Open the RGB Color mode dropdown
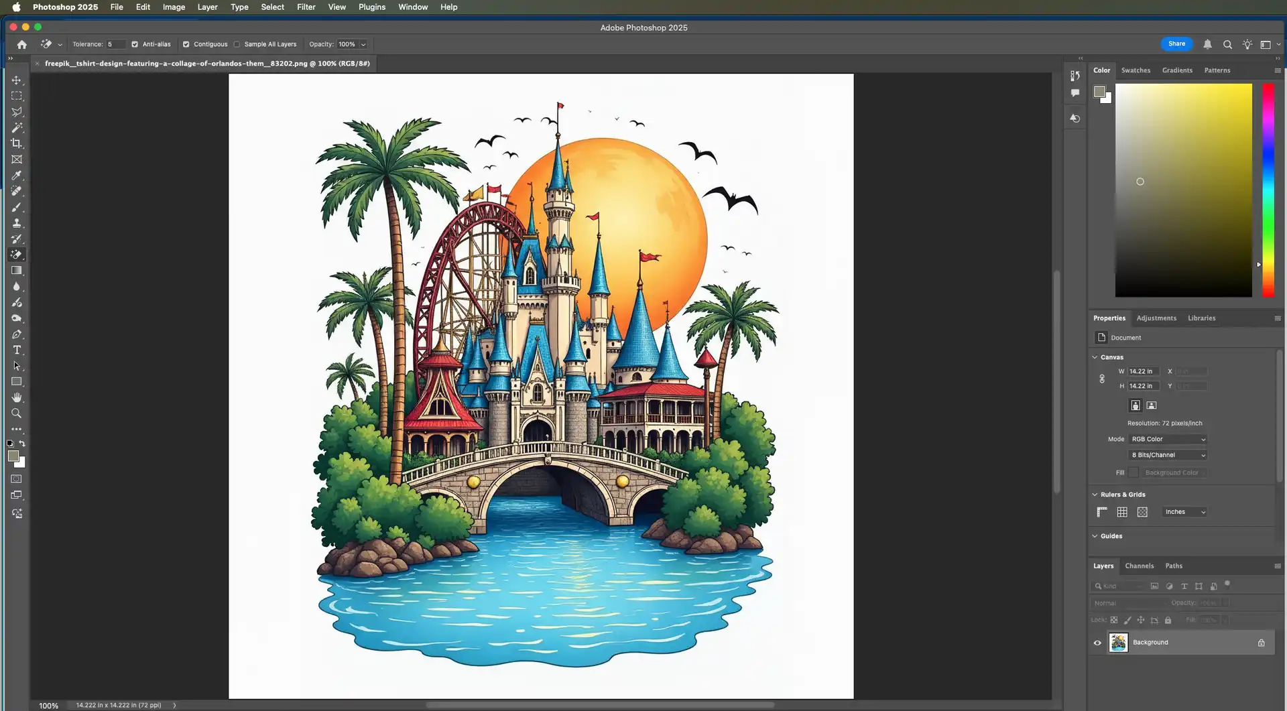 pyautogui.click(x=1168, y=440)
